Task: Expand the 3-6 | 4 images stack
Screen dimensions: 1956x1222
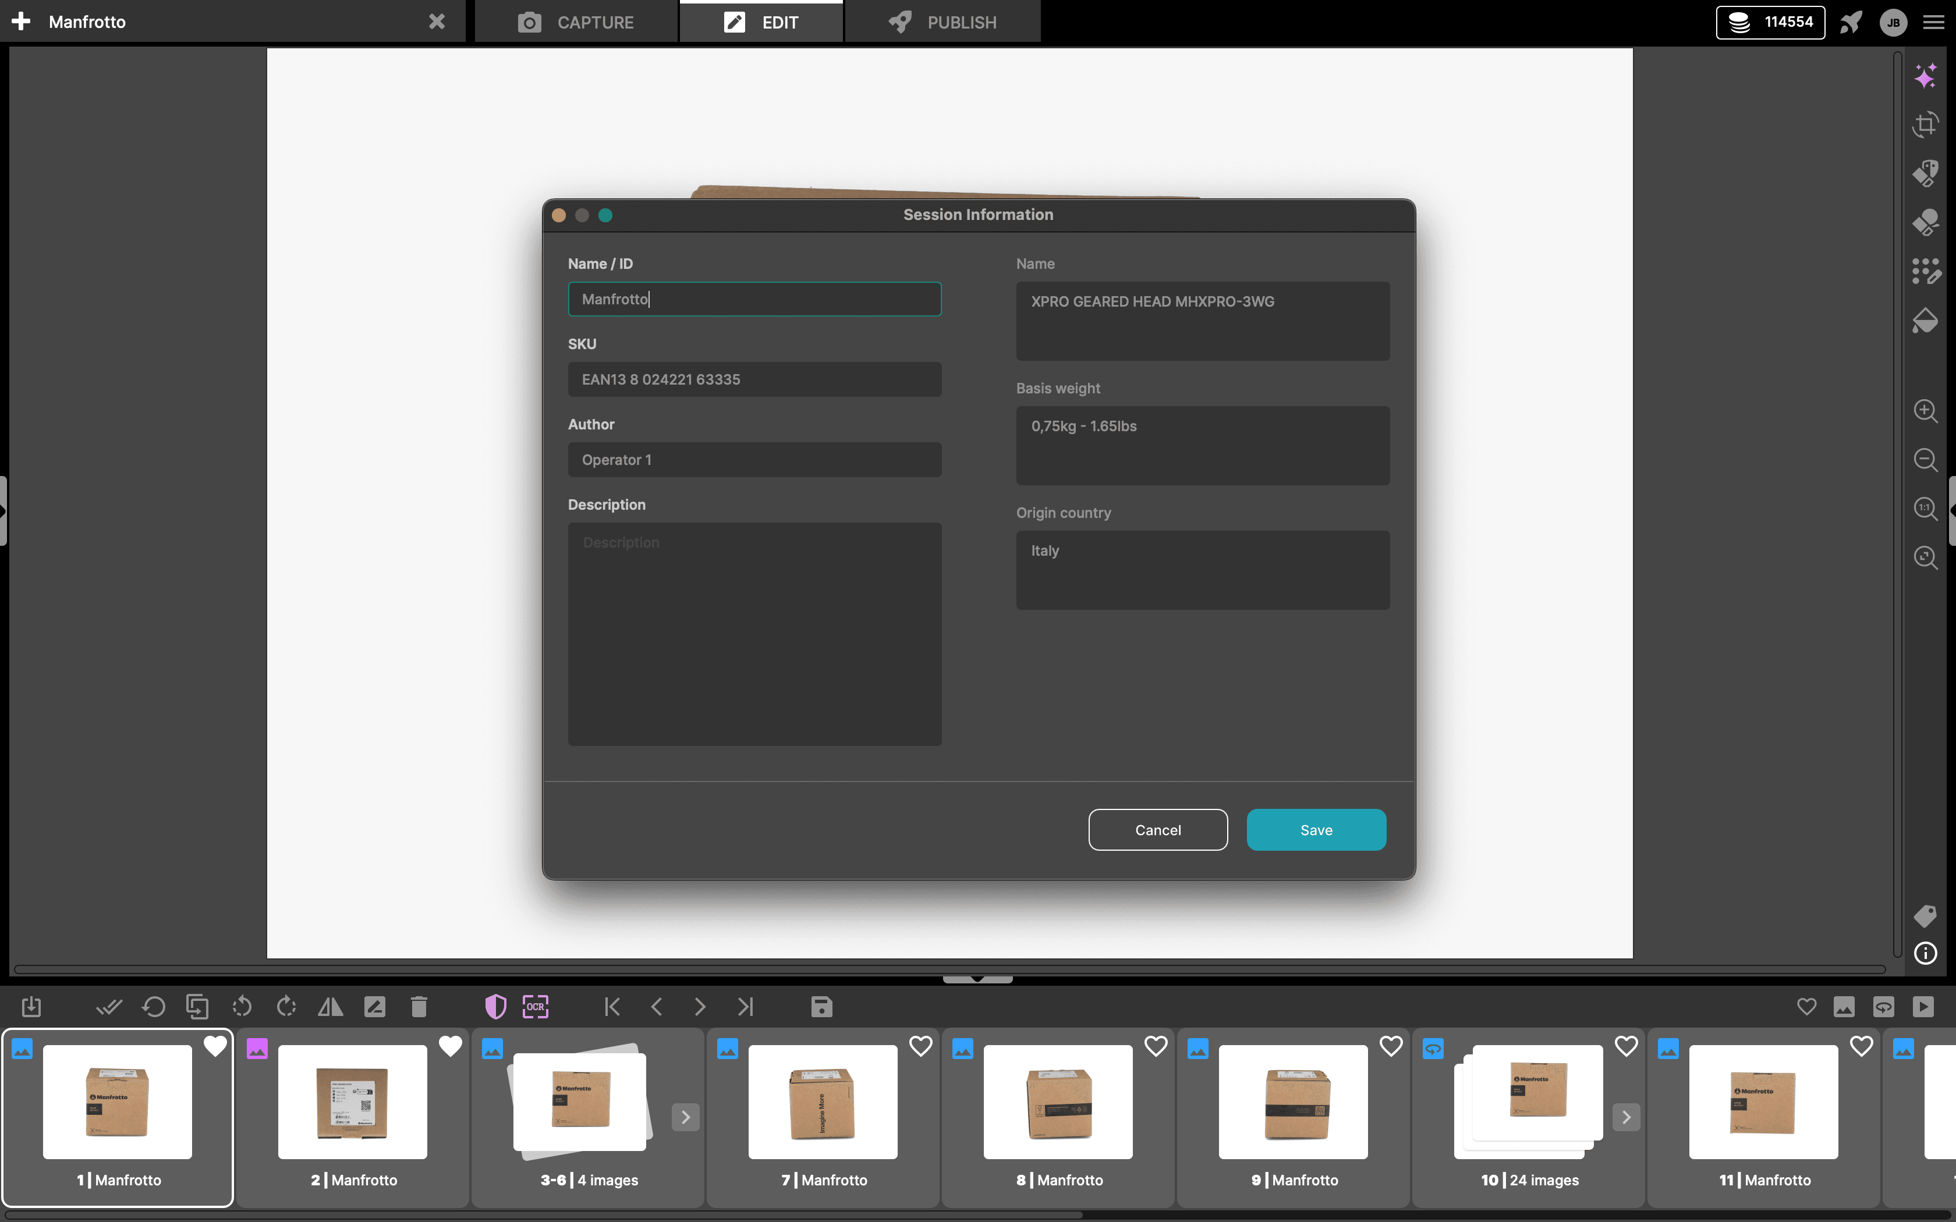Action: click(x=685, y=1117)
